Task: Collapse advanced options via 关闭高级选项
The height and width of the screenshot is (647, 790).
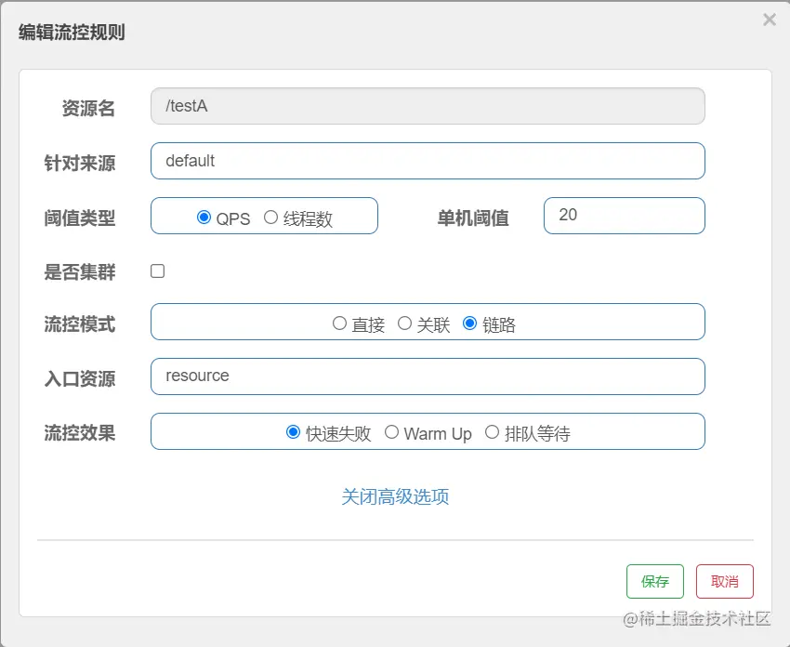Action: coord(395,496)
